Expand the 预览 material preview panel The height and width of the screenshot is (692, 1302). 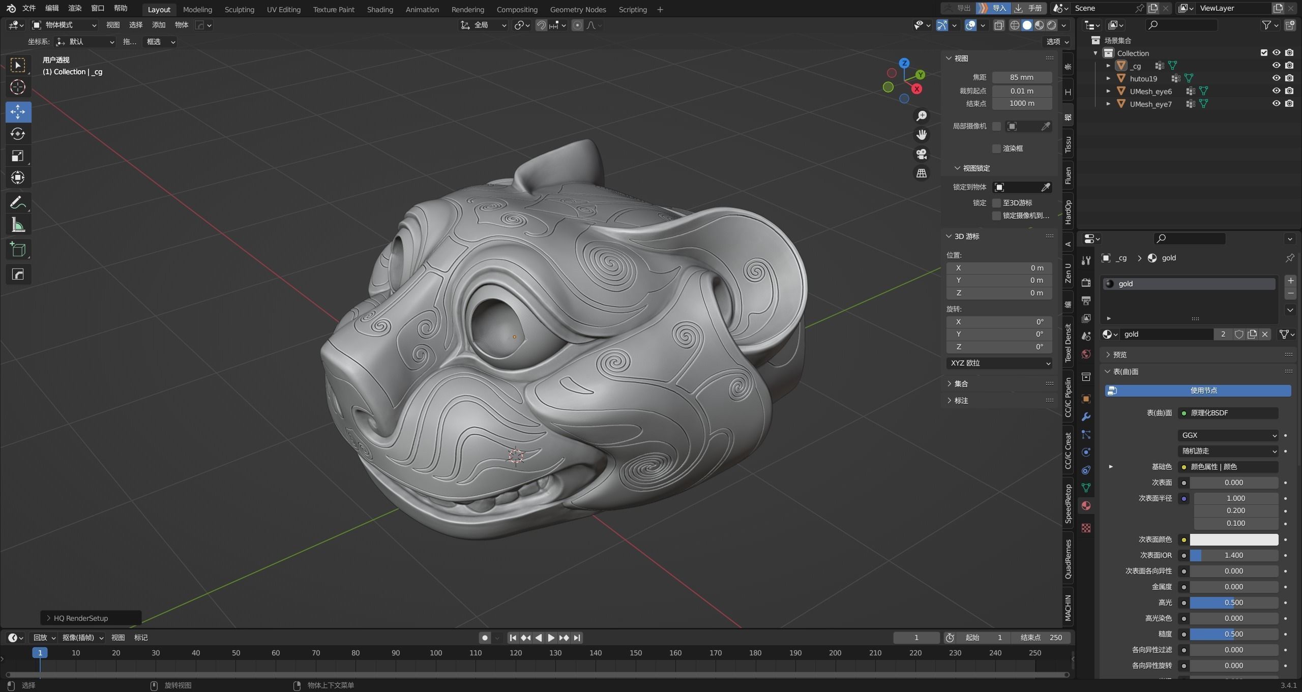[x=1119, y=355]
